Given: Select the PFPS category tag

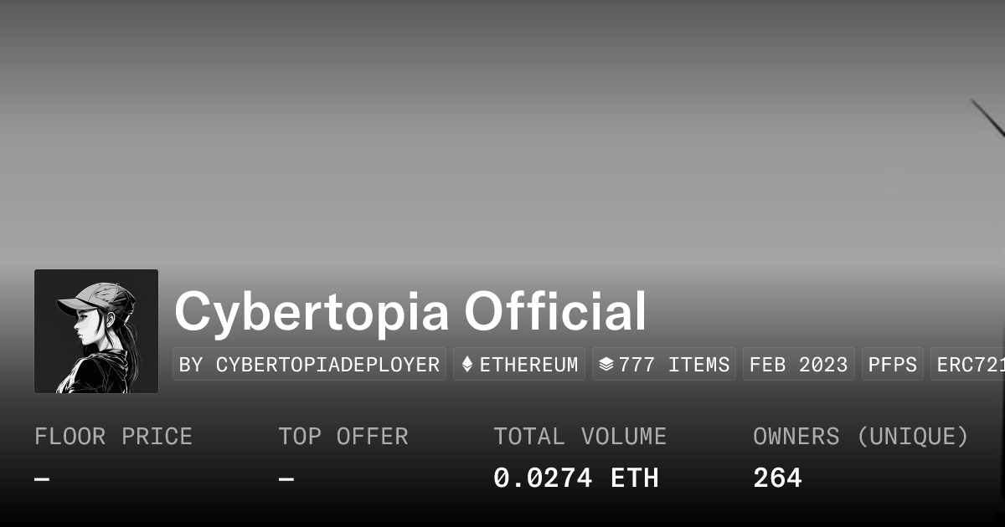Looking at the screenshot, I should tap(893, 365).
